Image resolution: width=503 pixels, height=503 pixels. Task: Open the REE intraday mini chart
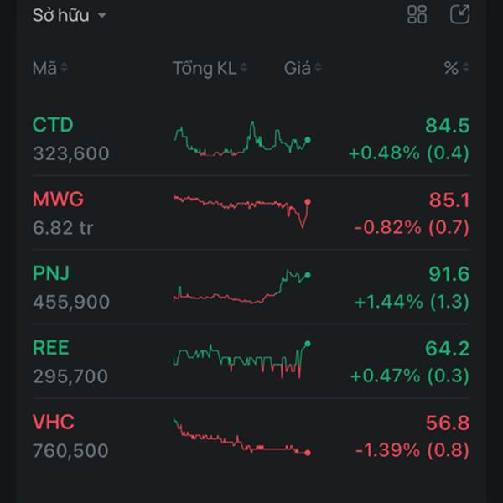[242, 358]
